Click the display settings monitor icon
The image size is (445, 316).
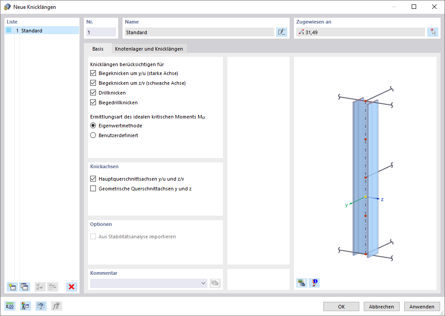point(41,306)
